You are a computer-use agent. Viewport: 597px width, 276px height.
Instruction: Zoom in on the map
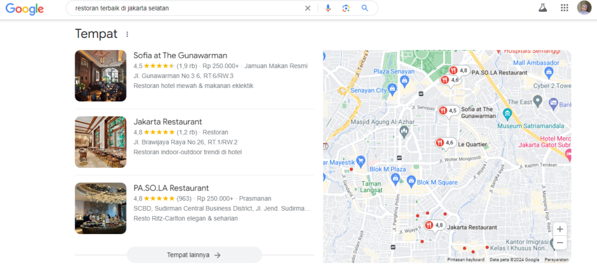coord(560,229)
